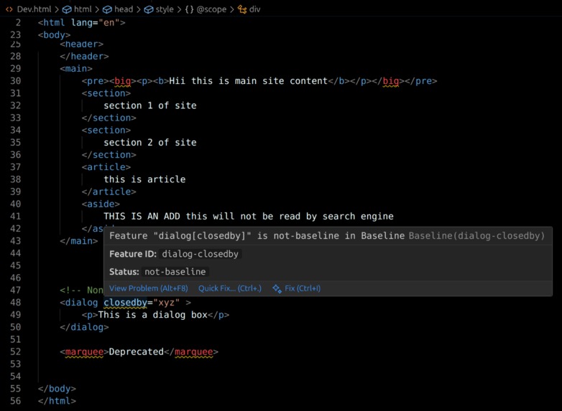Click opening marquee tag on line 52
The width and height of the screenshot is (562, 411).
85,352
